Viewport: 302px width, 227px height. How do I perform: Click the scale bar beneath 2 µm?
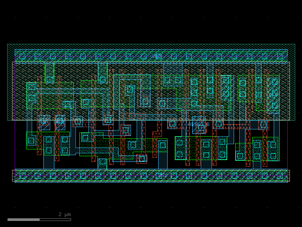coord(39,220)
